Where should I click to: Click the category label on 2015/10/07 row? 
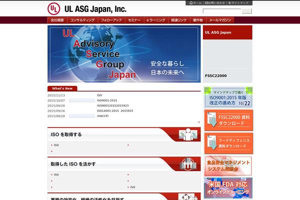[82, 100]
